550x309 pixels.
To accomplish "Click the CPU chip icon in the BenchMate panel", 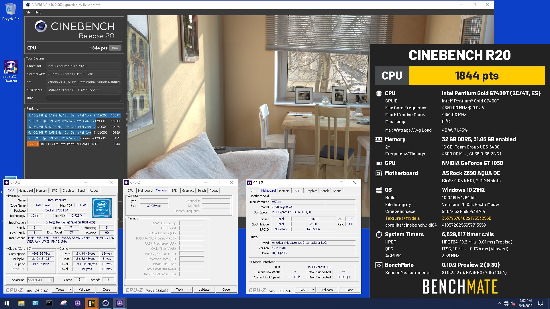I will pyautogui.click(x=379, y=93).
